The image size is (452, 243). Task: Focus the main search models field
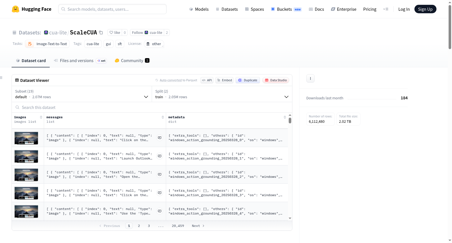click(112, 9)
